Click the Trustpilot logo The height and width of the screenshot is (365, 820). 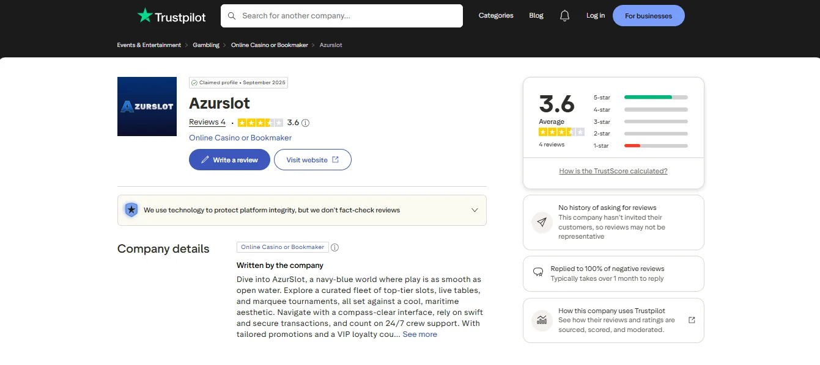(171, 16)
